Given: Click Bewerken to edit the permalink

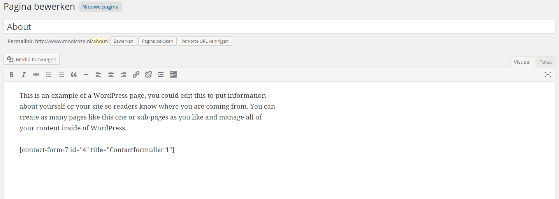Looking at the screenshot, I should point(123,41).
